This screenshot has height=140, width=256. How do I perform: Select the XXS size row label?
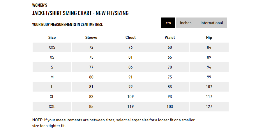[x=52, y=48]
